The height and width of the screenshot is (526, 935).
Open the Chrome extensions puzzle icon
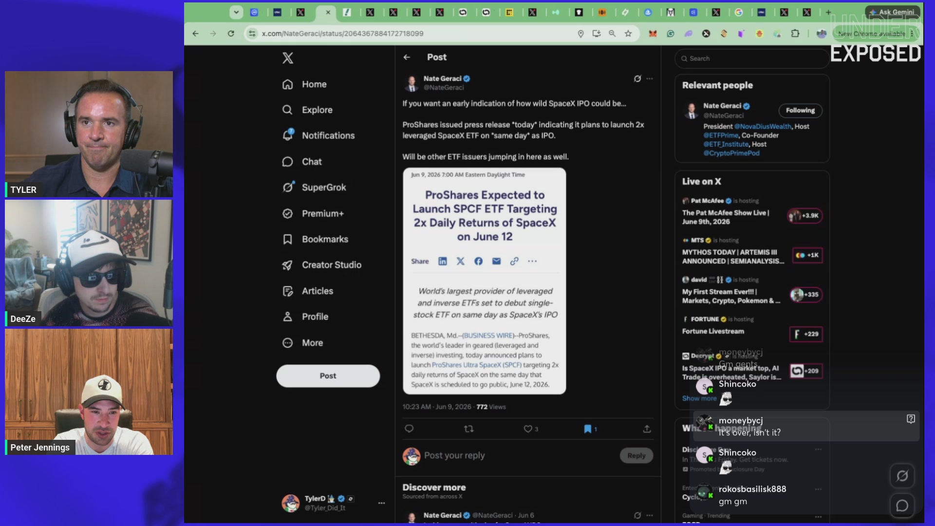795,34
